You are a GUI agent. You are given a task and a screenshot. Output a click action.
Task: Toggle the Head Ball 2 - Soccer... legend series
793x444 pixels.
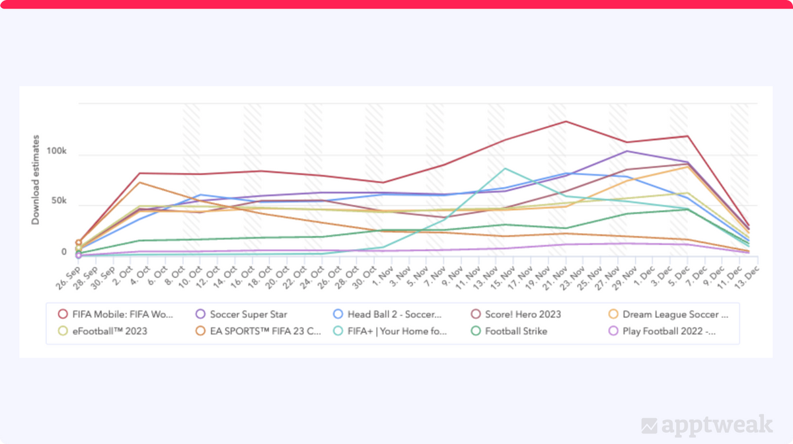(x=387, y=314)
